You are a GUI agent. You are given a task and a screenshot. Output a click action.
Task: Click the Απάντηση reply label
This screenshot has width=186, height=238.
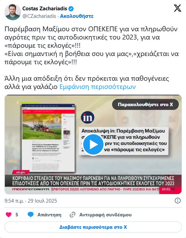pos(50,215)
